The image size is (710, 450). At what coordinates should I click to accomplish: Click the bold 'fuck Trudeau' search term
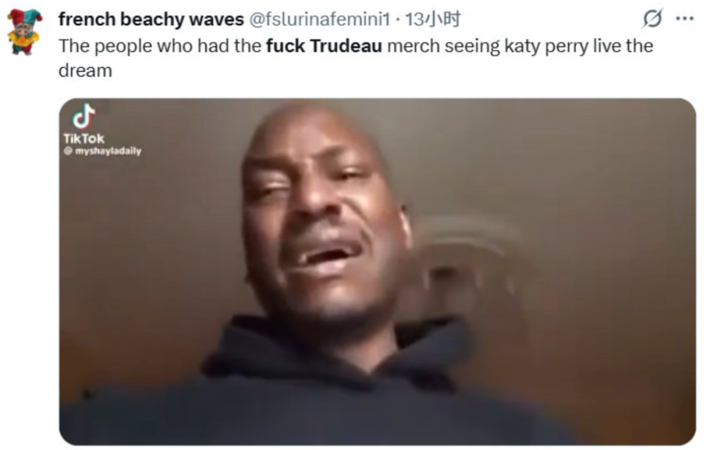click(x=323, y=46)
